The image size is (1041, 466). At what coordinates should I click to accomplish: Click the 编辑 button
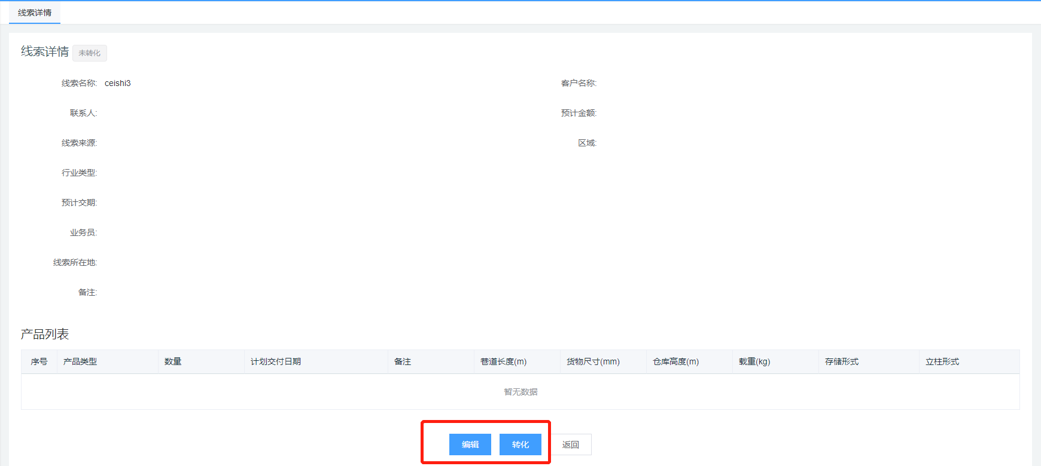(x=470, y=444)
